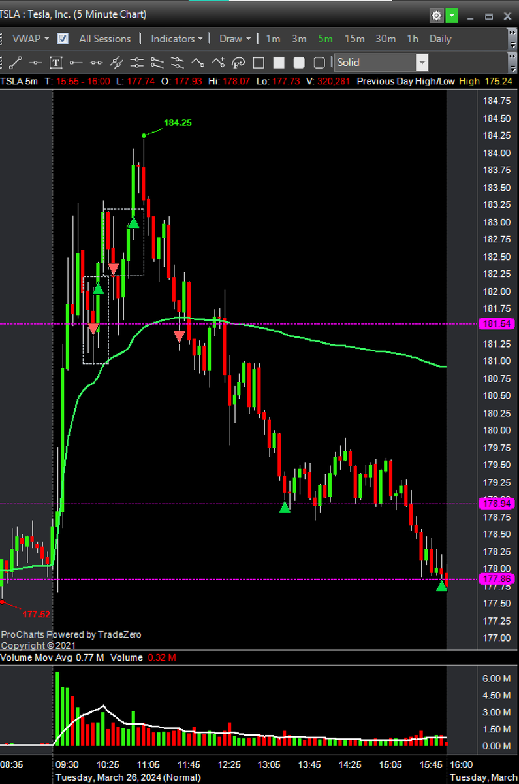Viewport: 519px width, 784px height.
Task: Click red sell marker below the VWAP peak
Action: point(179,336)
